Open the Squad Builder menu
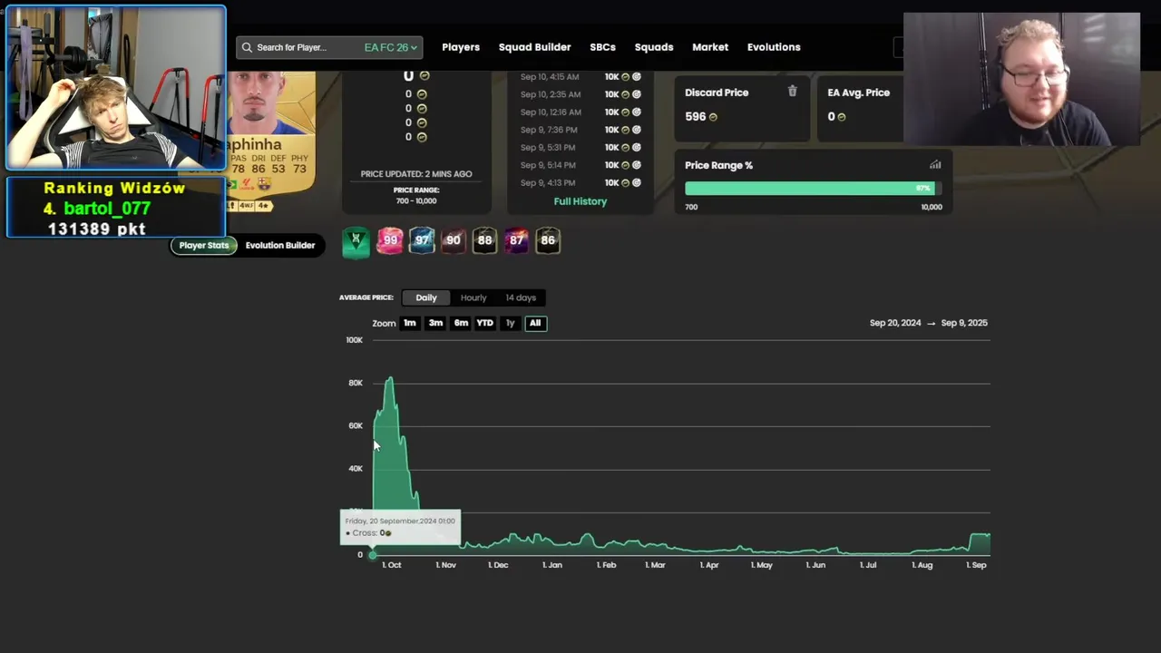 [535, 47]
